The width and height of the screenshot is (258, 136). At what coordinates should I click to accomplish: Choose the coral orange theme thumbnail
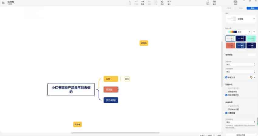230,45
